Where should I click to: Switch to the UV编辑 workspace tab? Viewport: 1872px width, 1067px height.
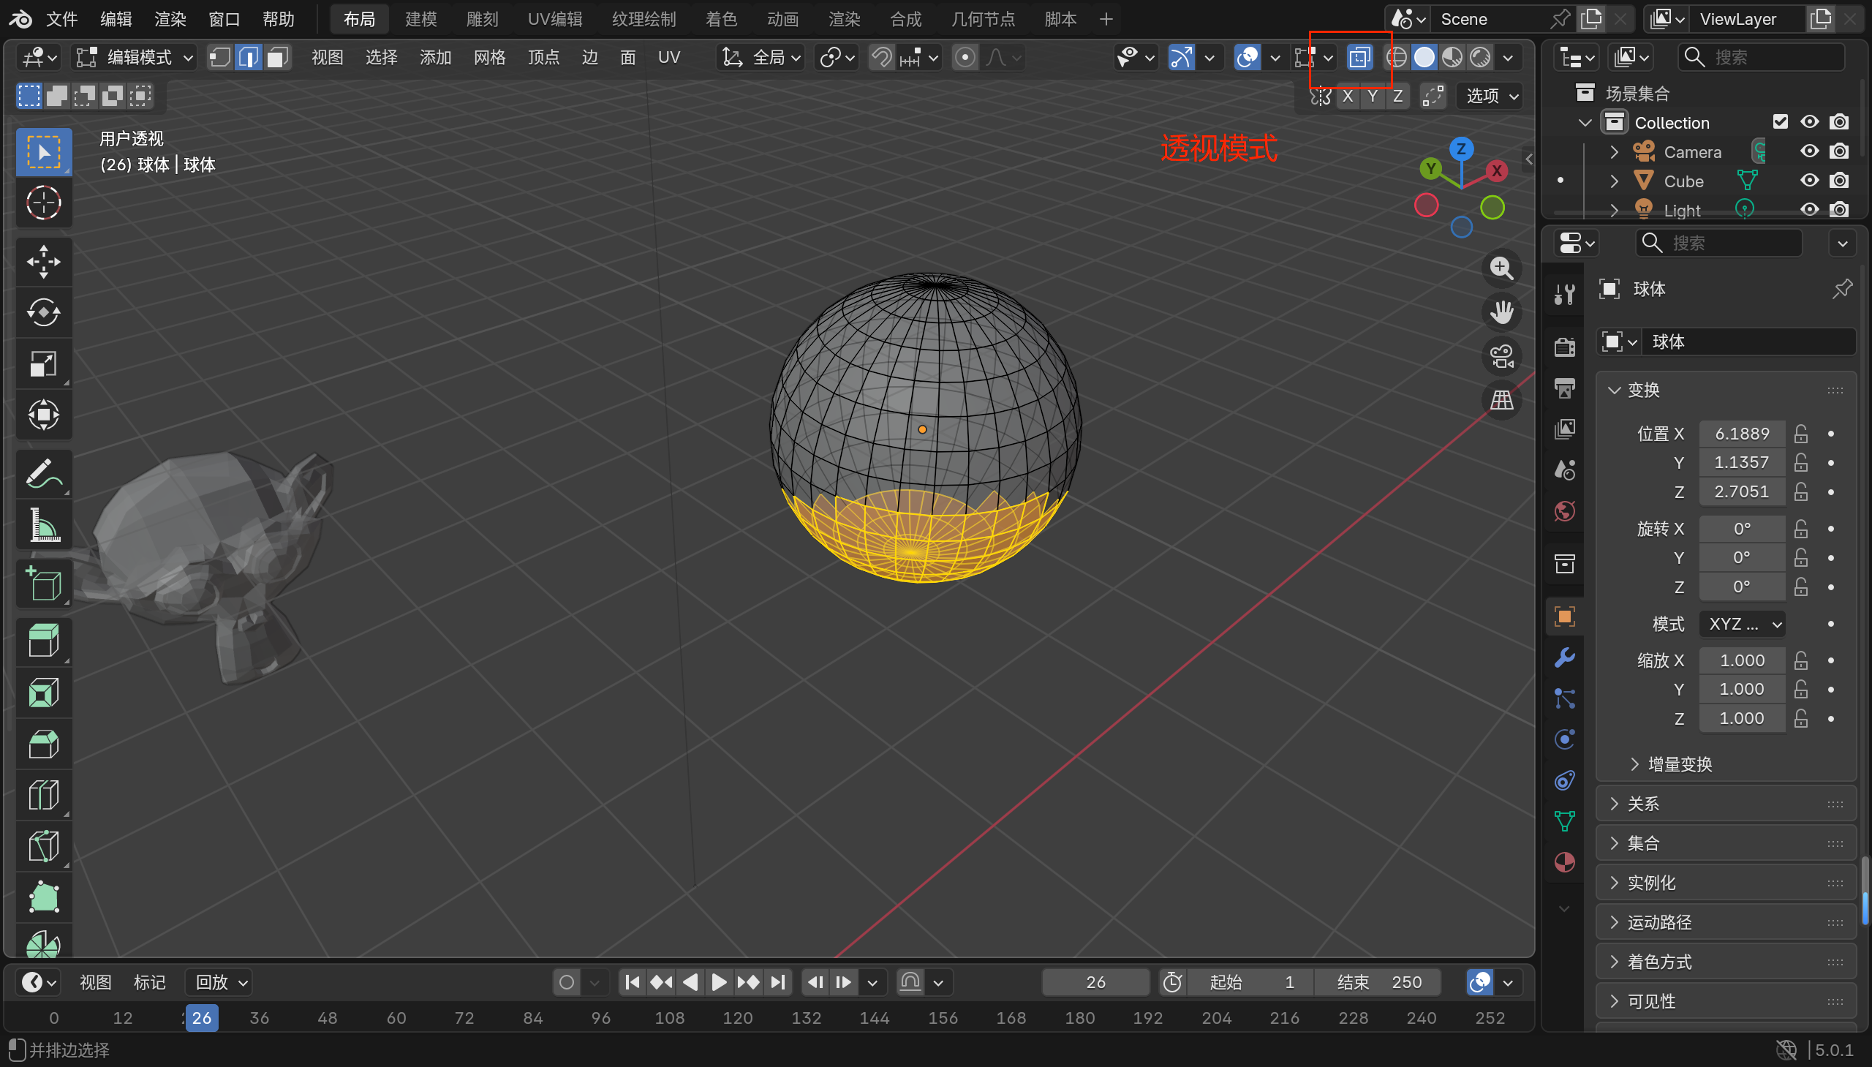[554, 19]
